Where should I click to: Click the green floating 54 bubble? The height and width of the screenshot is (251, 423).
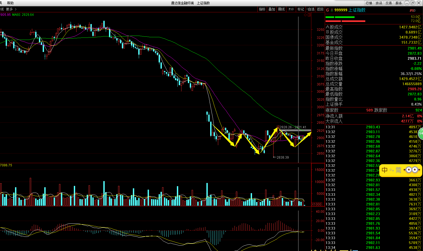pos(420,133)
